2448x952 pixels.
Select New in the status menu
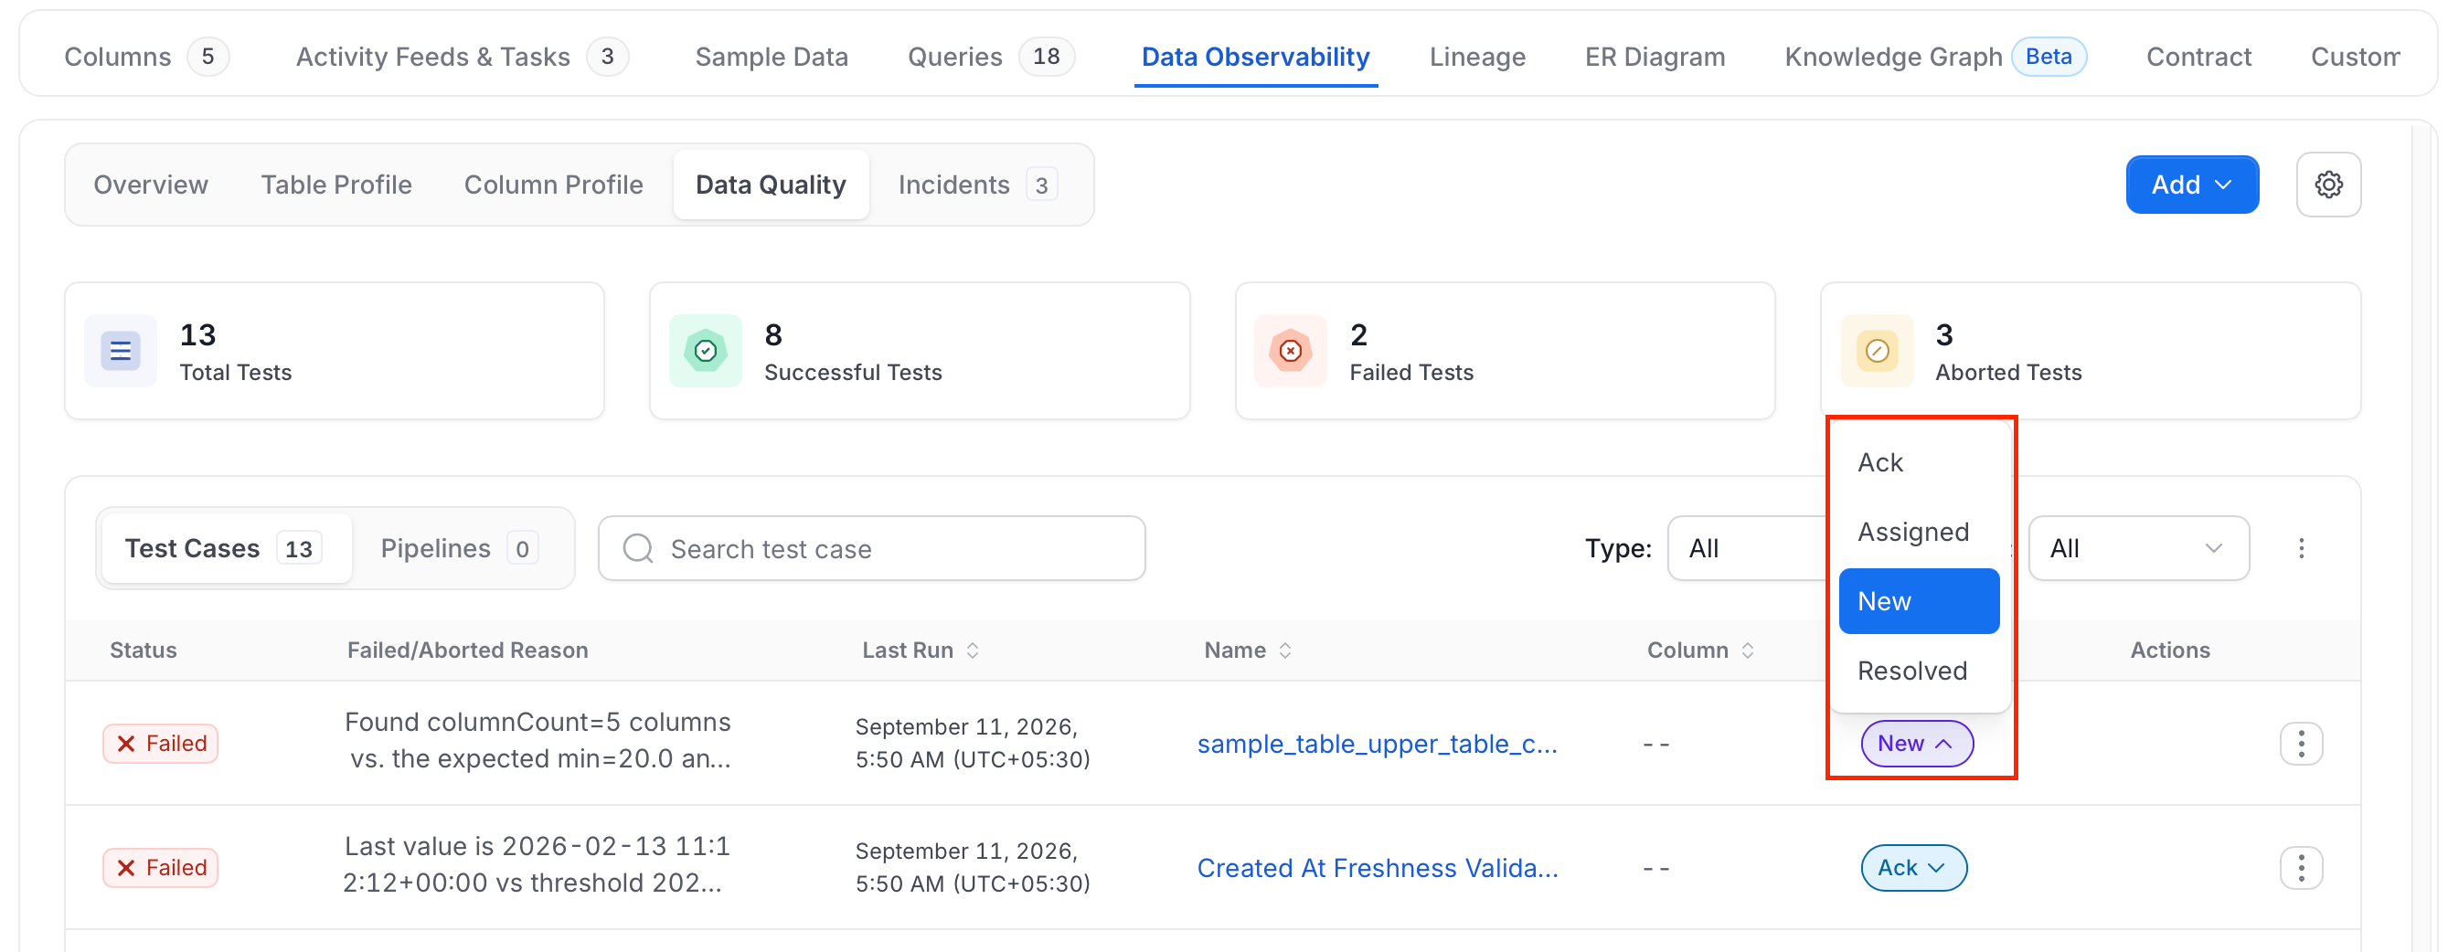(1918, 601)
